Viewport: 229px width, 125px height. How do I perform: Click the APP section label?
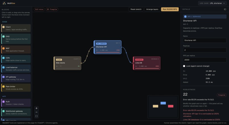click(x=4, y=96)
